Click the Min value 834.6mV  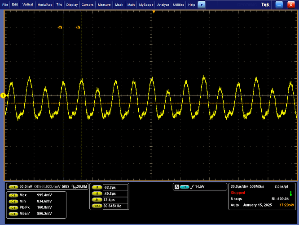(44, 201)
